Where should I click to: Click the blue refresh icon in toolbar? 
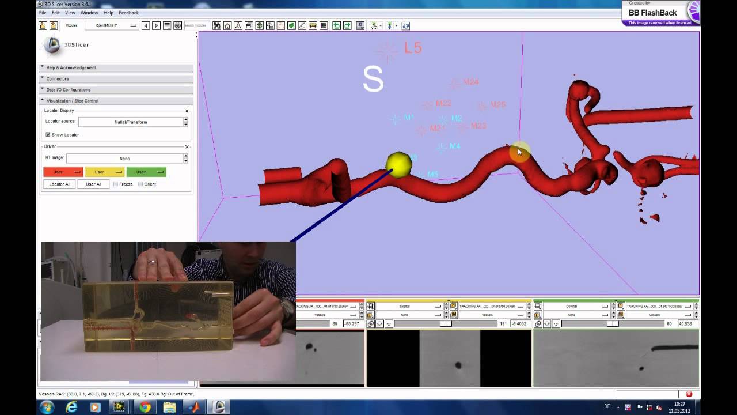click(406, 25)
